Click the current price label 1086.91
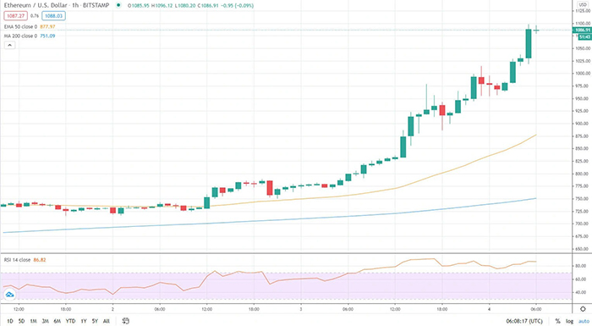Viewport: 592px width, 326px height. pos(582,30)
